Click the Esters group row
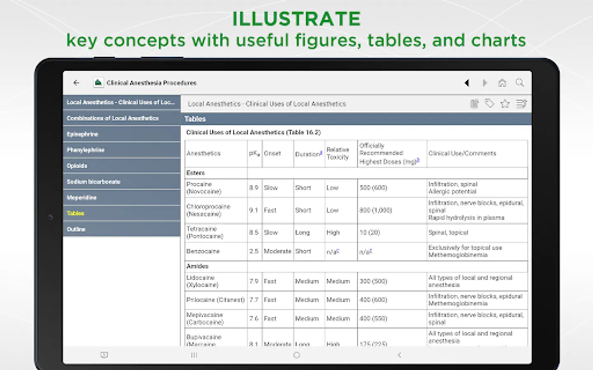 356,173
